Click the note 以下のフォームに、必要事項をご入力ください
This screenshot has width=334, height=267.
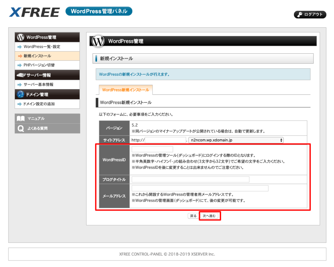pyautogui.click(x=136, y=114)
